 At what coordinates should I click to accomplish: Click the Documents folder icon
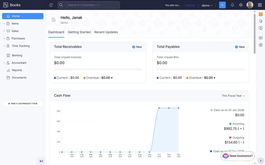pyautogui.click(x=8, y=77)
